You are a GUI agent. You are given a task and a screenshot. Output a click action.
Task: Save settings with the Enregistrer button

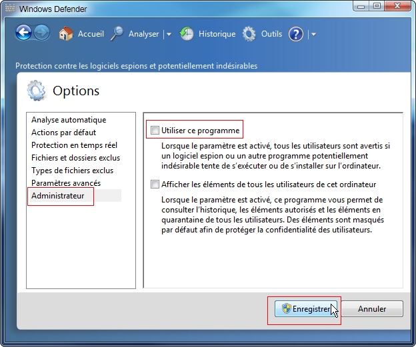click(305, 308)
